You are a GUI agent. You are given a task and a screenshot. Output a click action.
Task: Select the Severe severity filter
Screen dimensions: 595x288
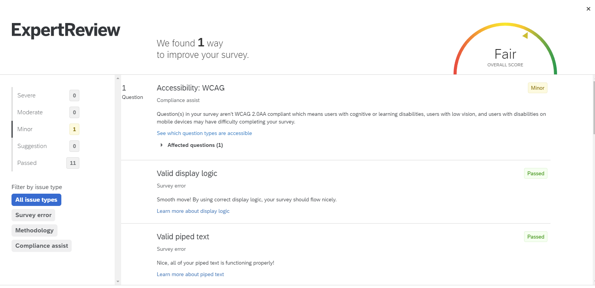[26, 95]
